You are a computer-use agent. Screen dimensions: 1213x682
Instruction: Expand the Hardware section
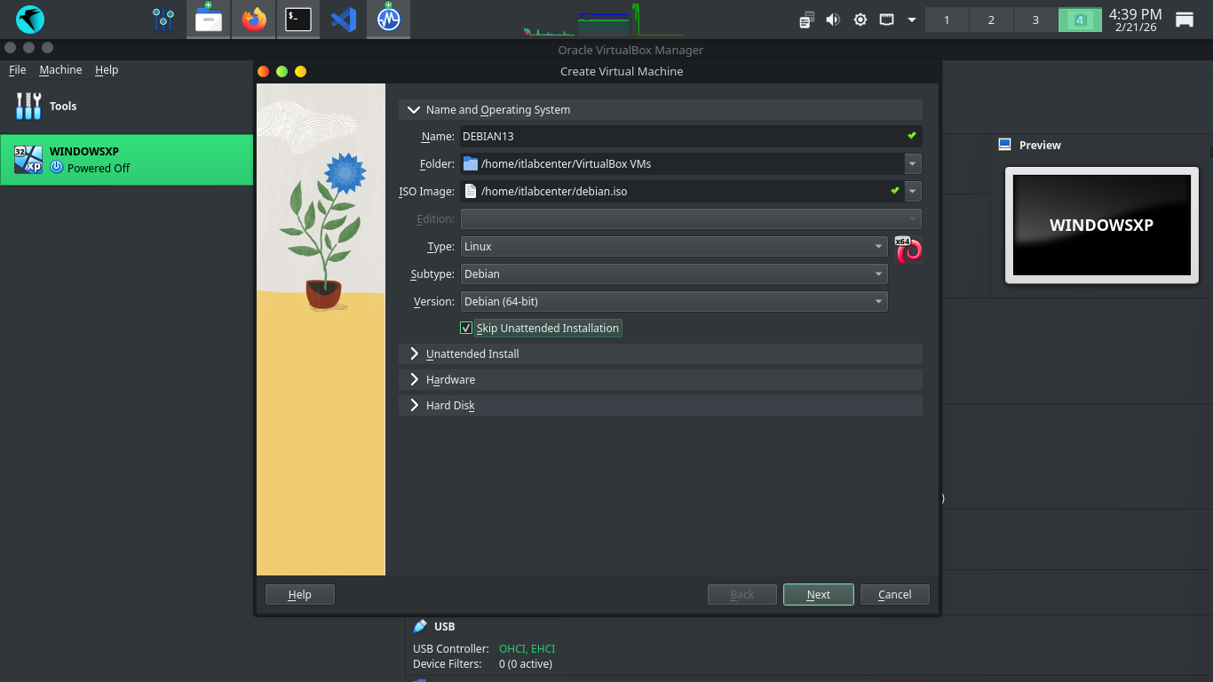pyautogui.click(x=450, y=379)
